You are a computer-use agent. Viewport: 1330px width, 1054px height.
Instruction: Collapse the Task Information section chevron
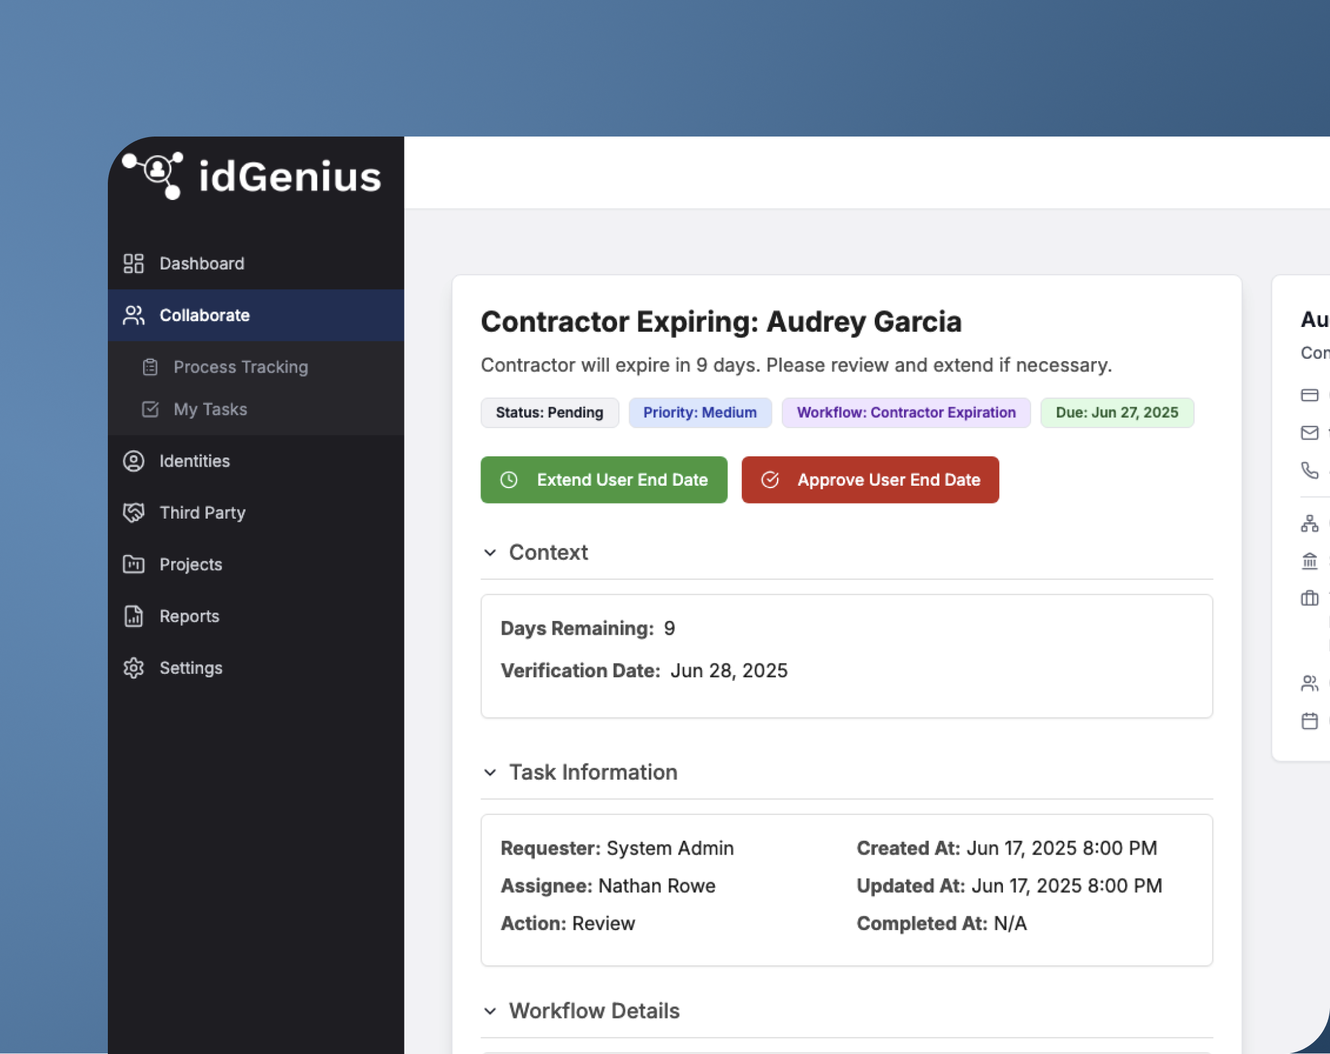click(x=490, y=773)
